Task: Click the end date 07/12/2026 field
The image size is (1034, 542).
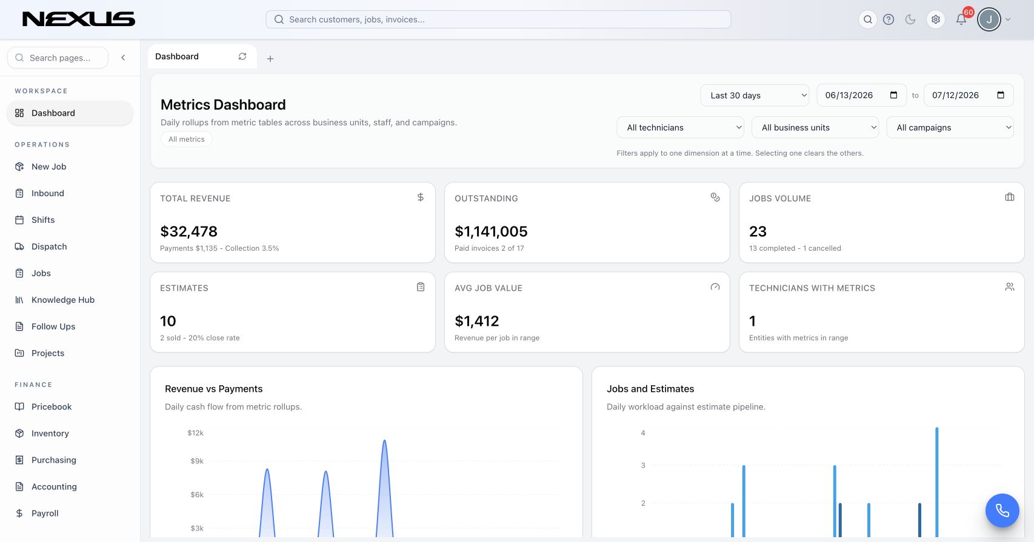Action: [969, 95]
